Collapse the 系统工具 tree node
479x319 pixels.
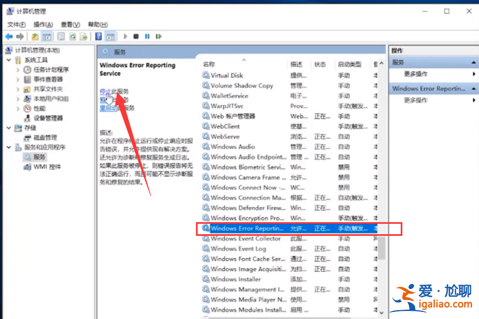(9, 60)
